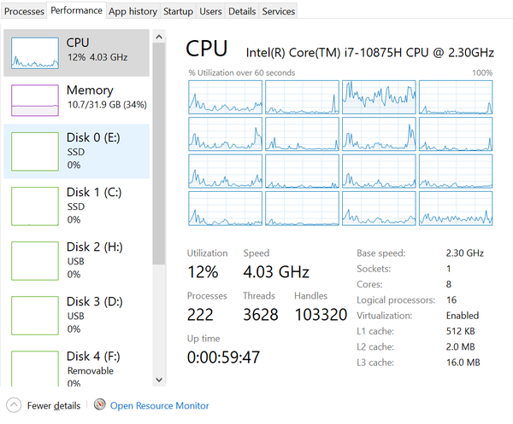Switch to the Processes tab
Image resolution: width=513 pixels, height=424 pixels.
24,11
